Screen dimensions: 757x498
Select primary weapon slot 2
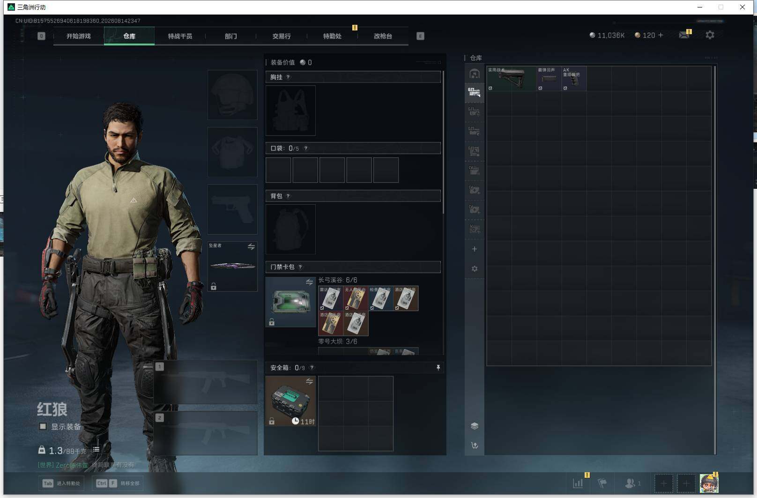click(205, 433)
